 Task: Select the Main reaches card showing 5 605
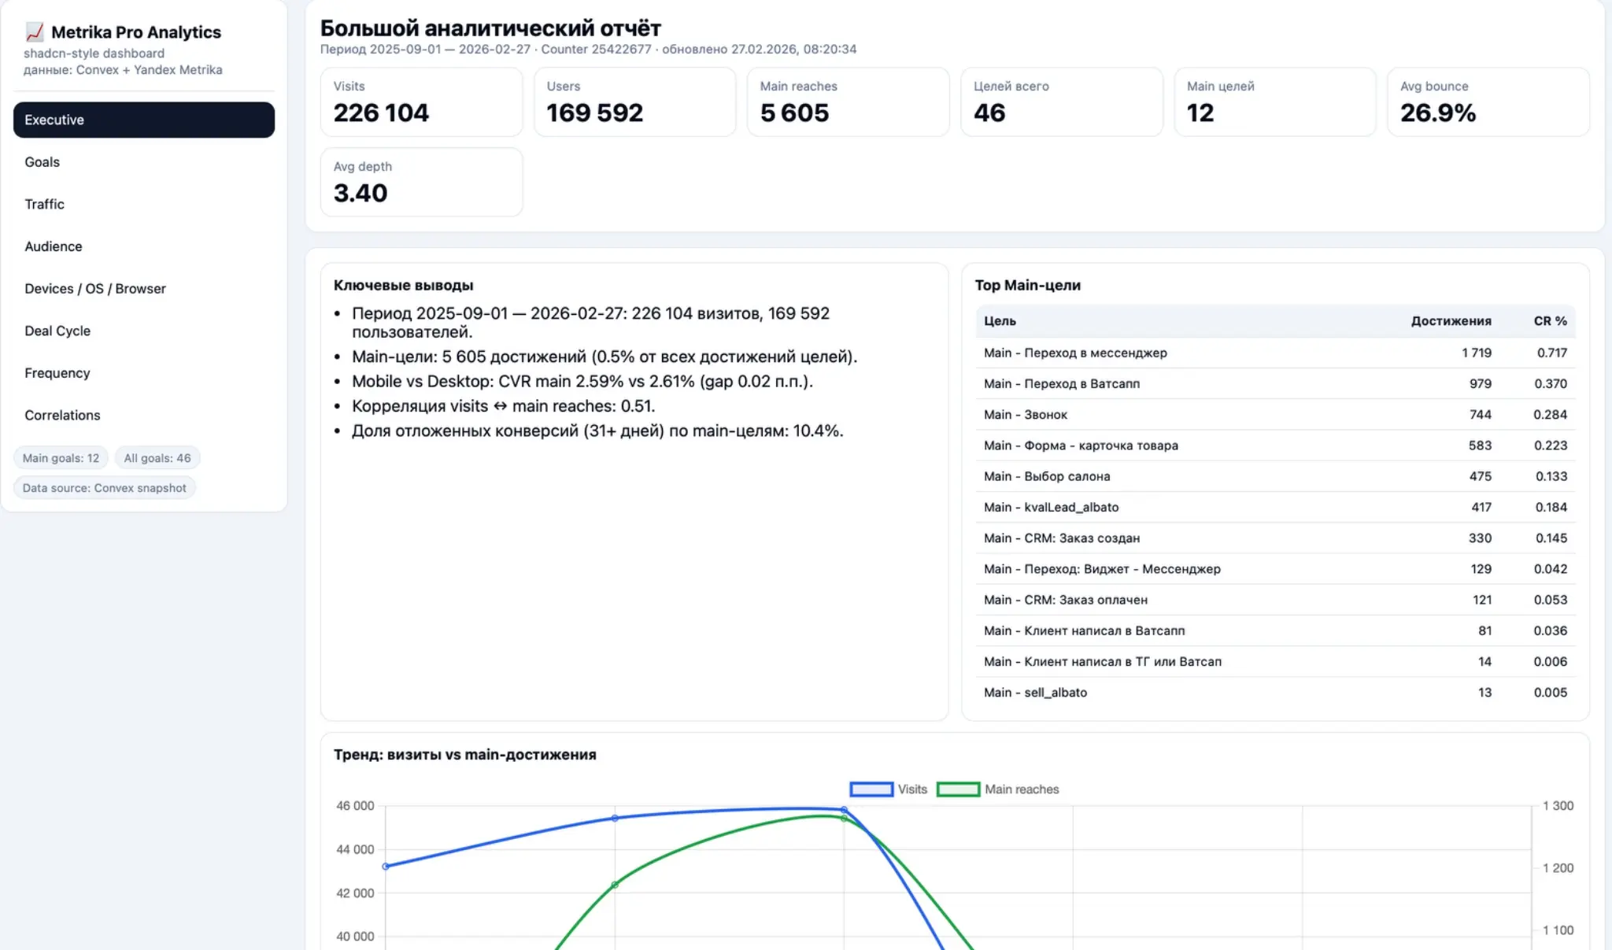(848, 102)
